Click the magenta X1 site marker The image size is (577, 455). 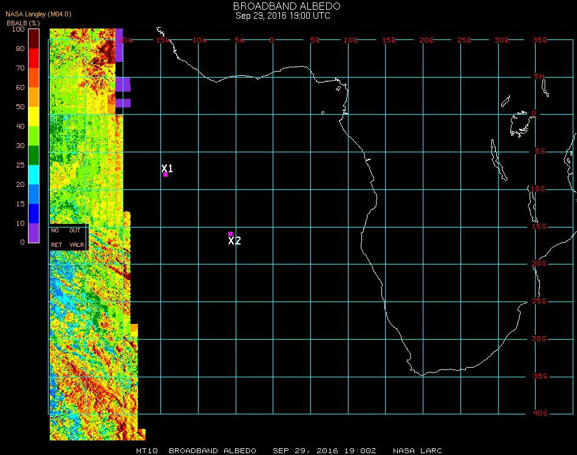click(x=165, y=174)
